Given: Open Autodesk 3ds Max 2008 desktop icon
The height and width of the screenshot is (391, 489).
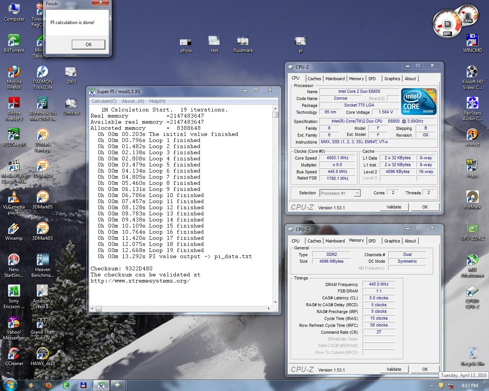Looking at the screenshot, I should click(42, 108).
